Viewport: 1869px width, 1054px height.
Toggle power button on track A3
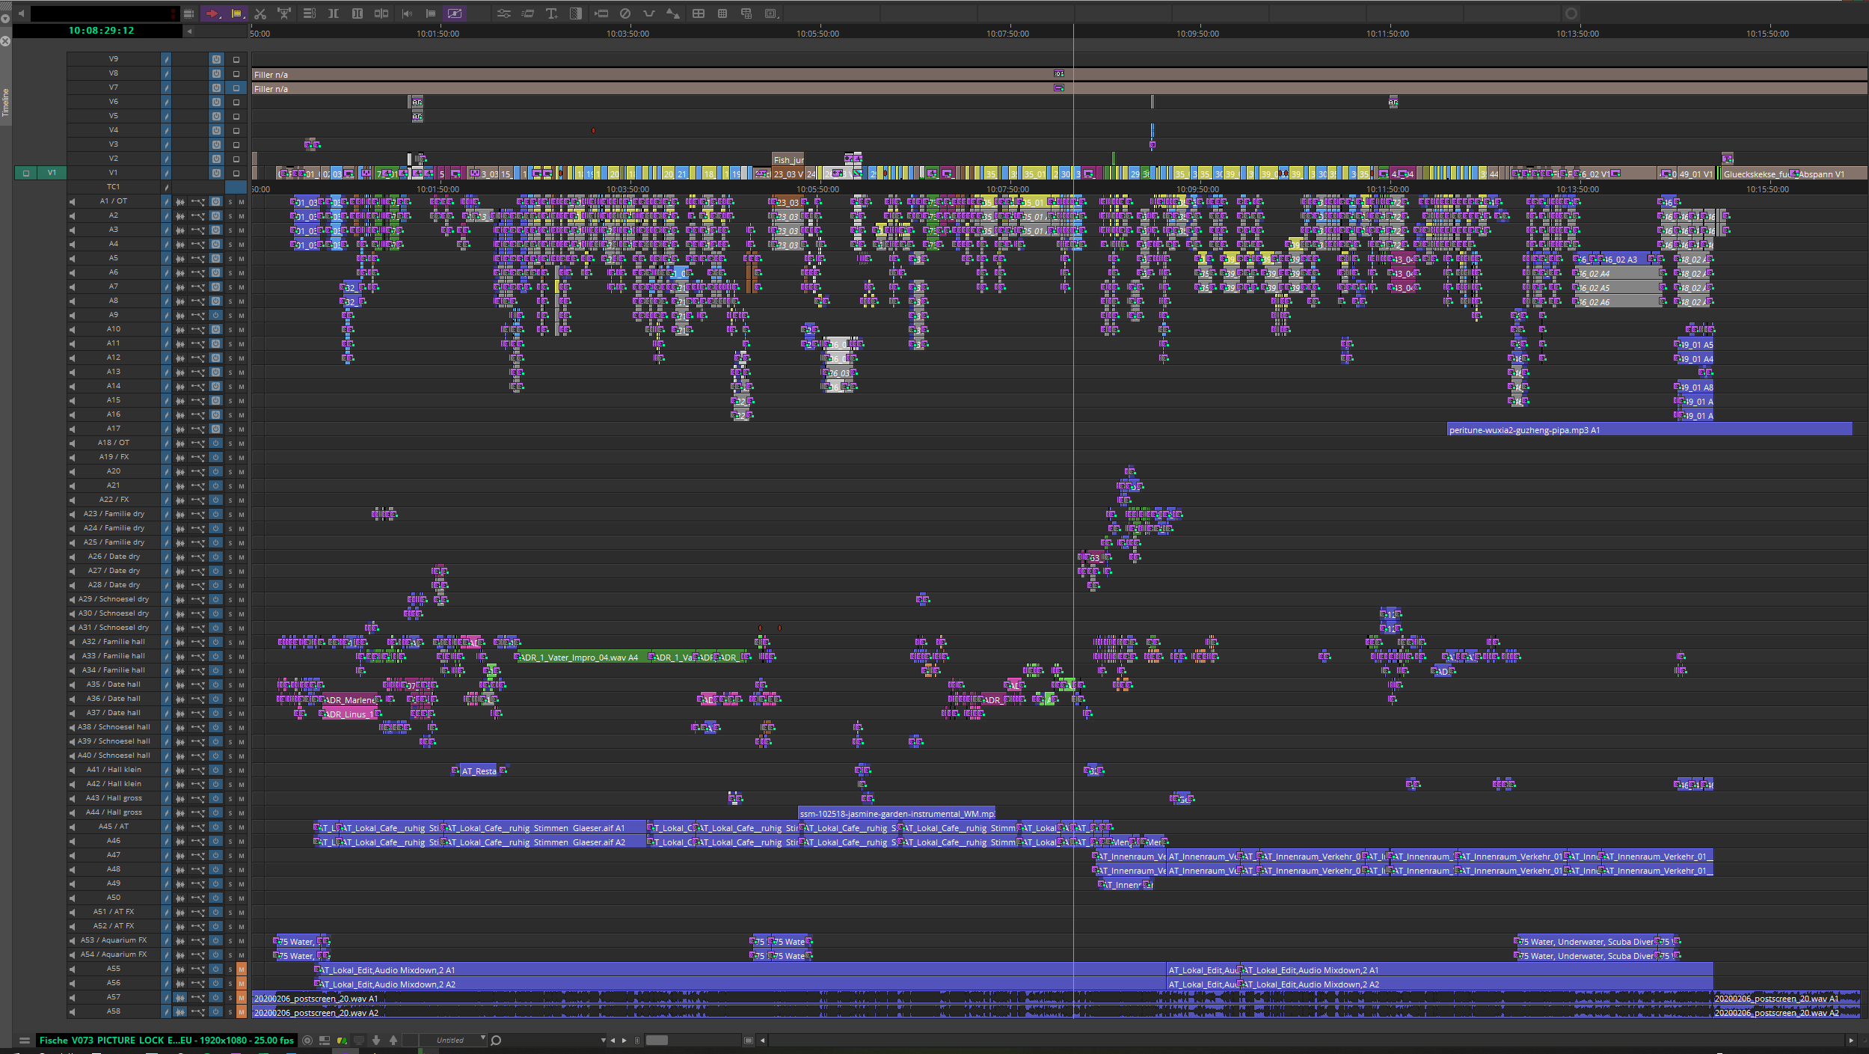coord(216,230)
